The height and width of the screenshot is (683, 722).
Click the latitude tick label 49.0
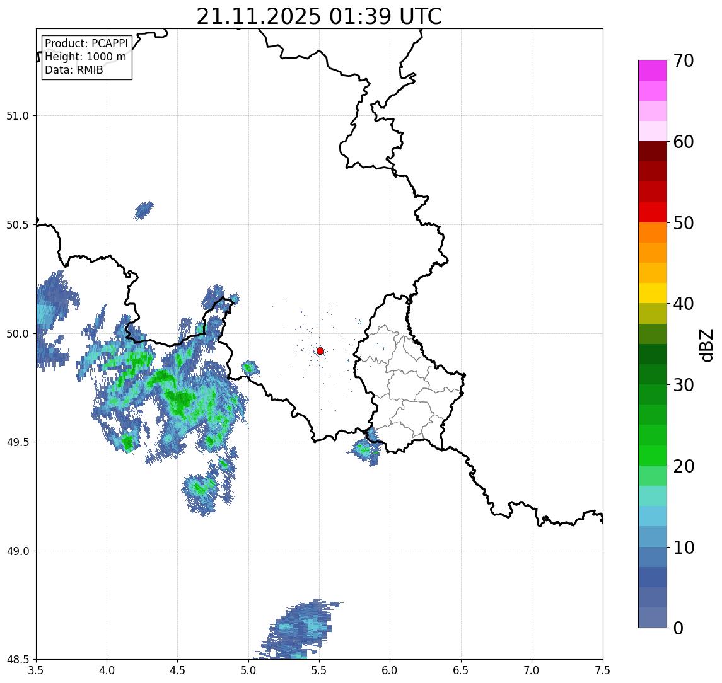[x=18, y=551]
